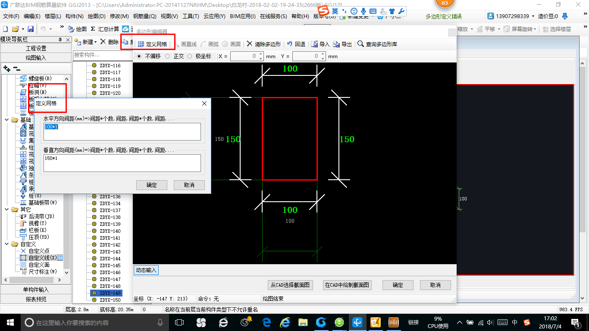589x331 pixels.
Task: Select the 画直线 draw line tool
Action: 185,44
